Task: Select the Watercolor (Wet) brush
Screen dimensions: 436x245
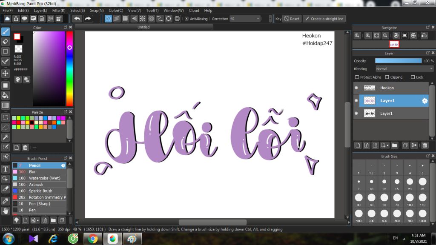Action: pos(39,178)
